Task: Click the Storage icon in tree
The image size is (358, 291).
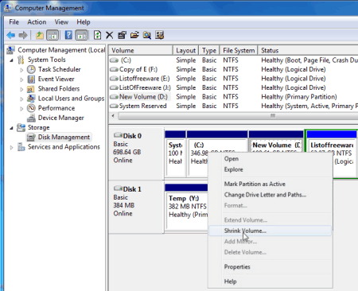Action: tap(21, 127)
